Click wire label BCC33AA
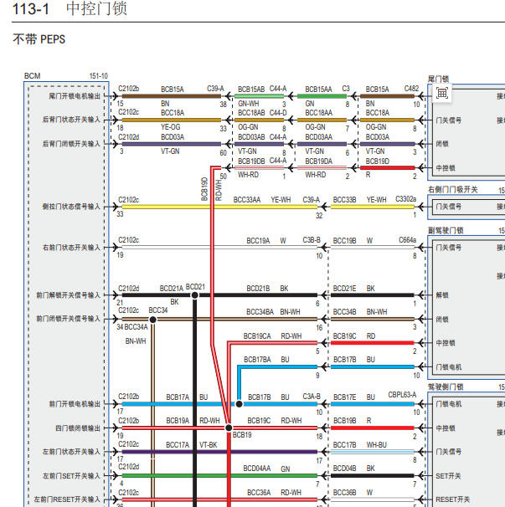 (x=247, y=200)
